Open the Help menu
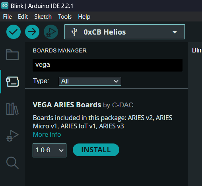The image size is (202, 186). pos(84,17)
